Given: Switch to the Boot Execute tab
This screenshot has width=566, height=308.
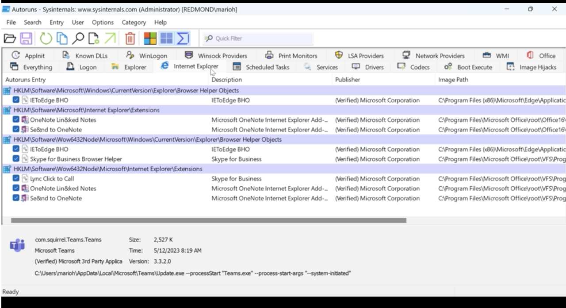Looking at the screenshot, I should point(468,67).
